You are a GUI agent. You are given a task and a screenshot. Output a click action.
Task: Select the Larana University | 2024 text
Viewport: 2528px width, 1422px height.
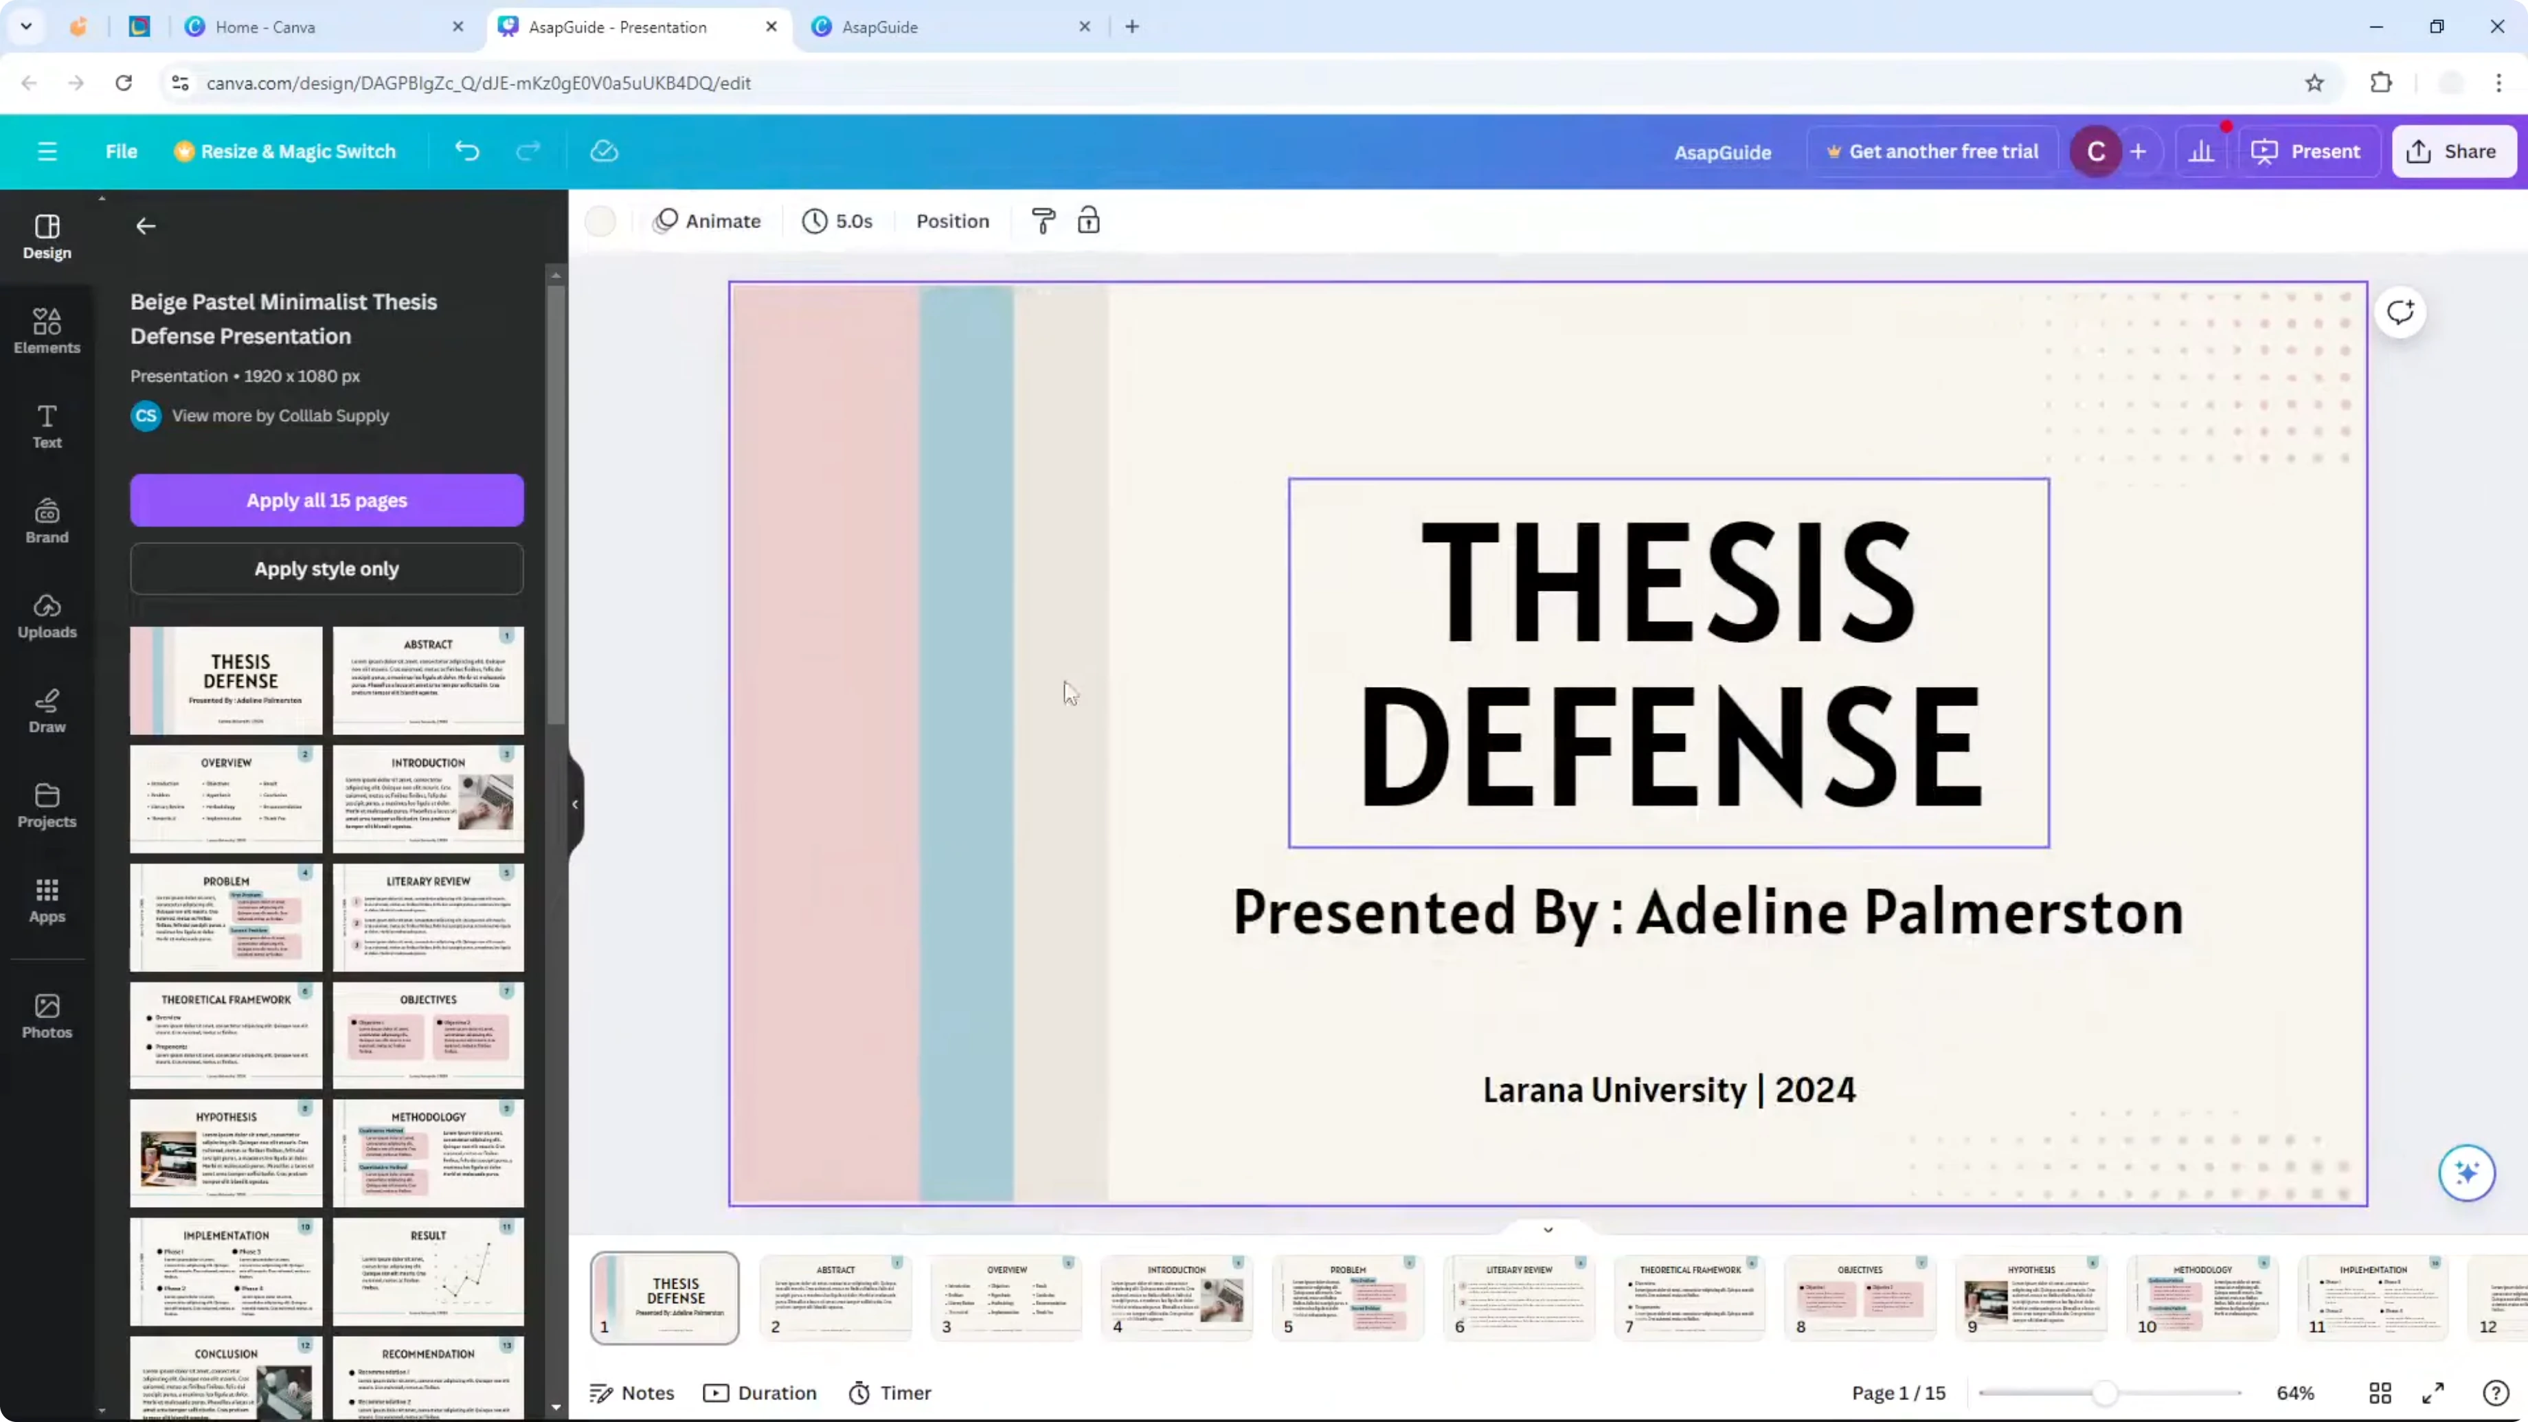(1669, 1090)
